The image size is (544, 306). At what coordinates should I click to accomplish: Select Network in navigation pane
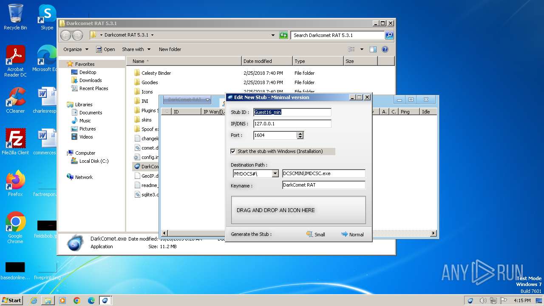84,177
